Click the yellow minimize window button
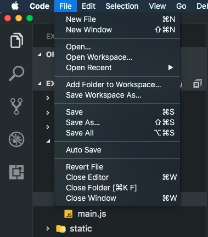Image resolution: width=208 pixels, height=237 pixels. pos(19,18)
